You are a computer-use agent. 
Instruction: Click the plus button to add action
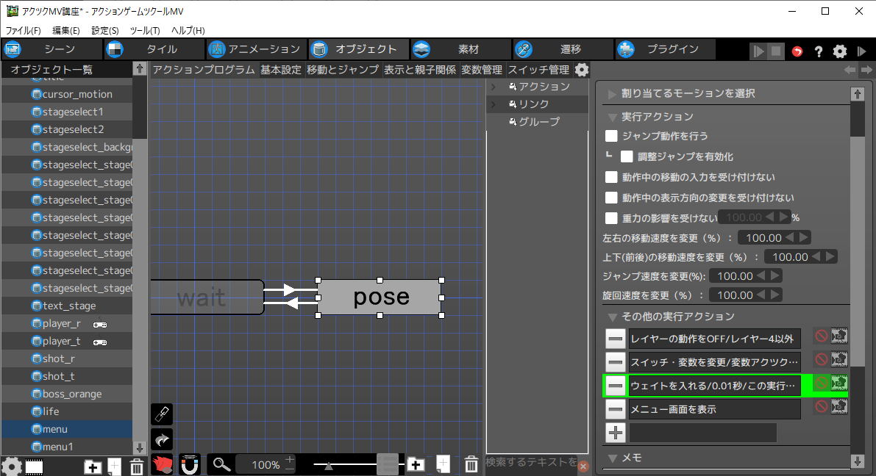(x=616, y=433)
